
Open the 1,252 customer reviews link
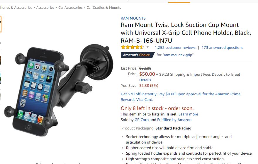point(175,48)
